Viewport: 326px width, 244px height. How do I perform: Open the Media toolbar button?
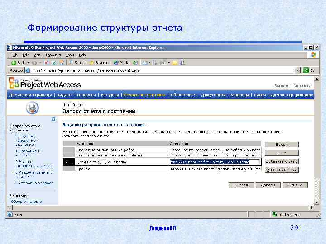point(121,63)
